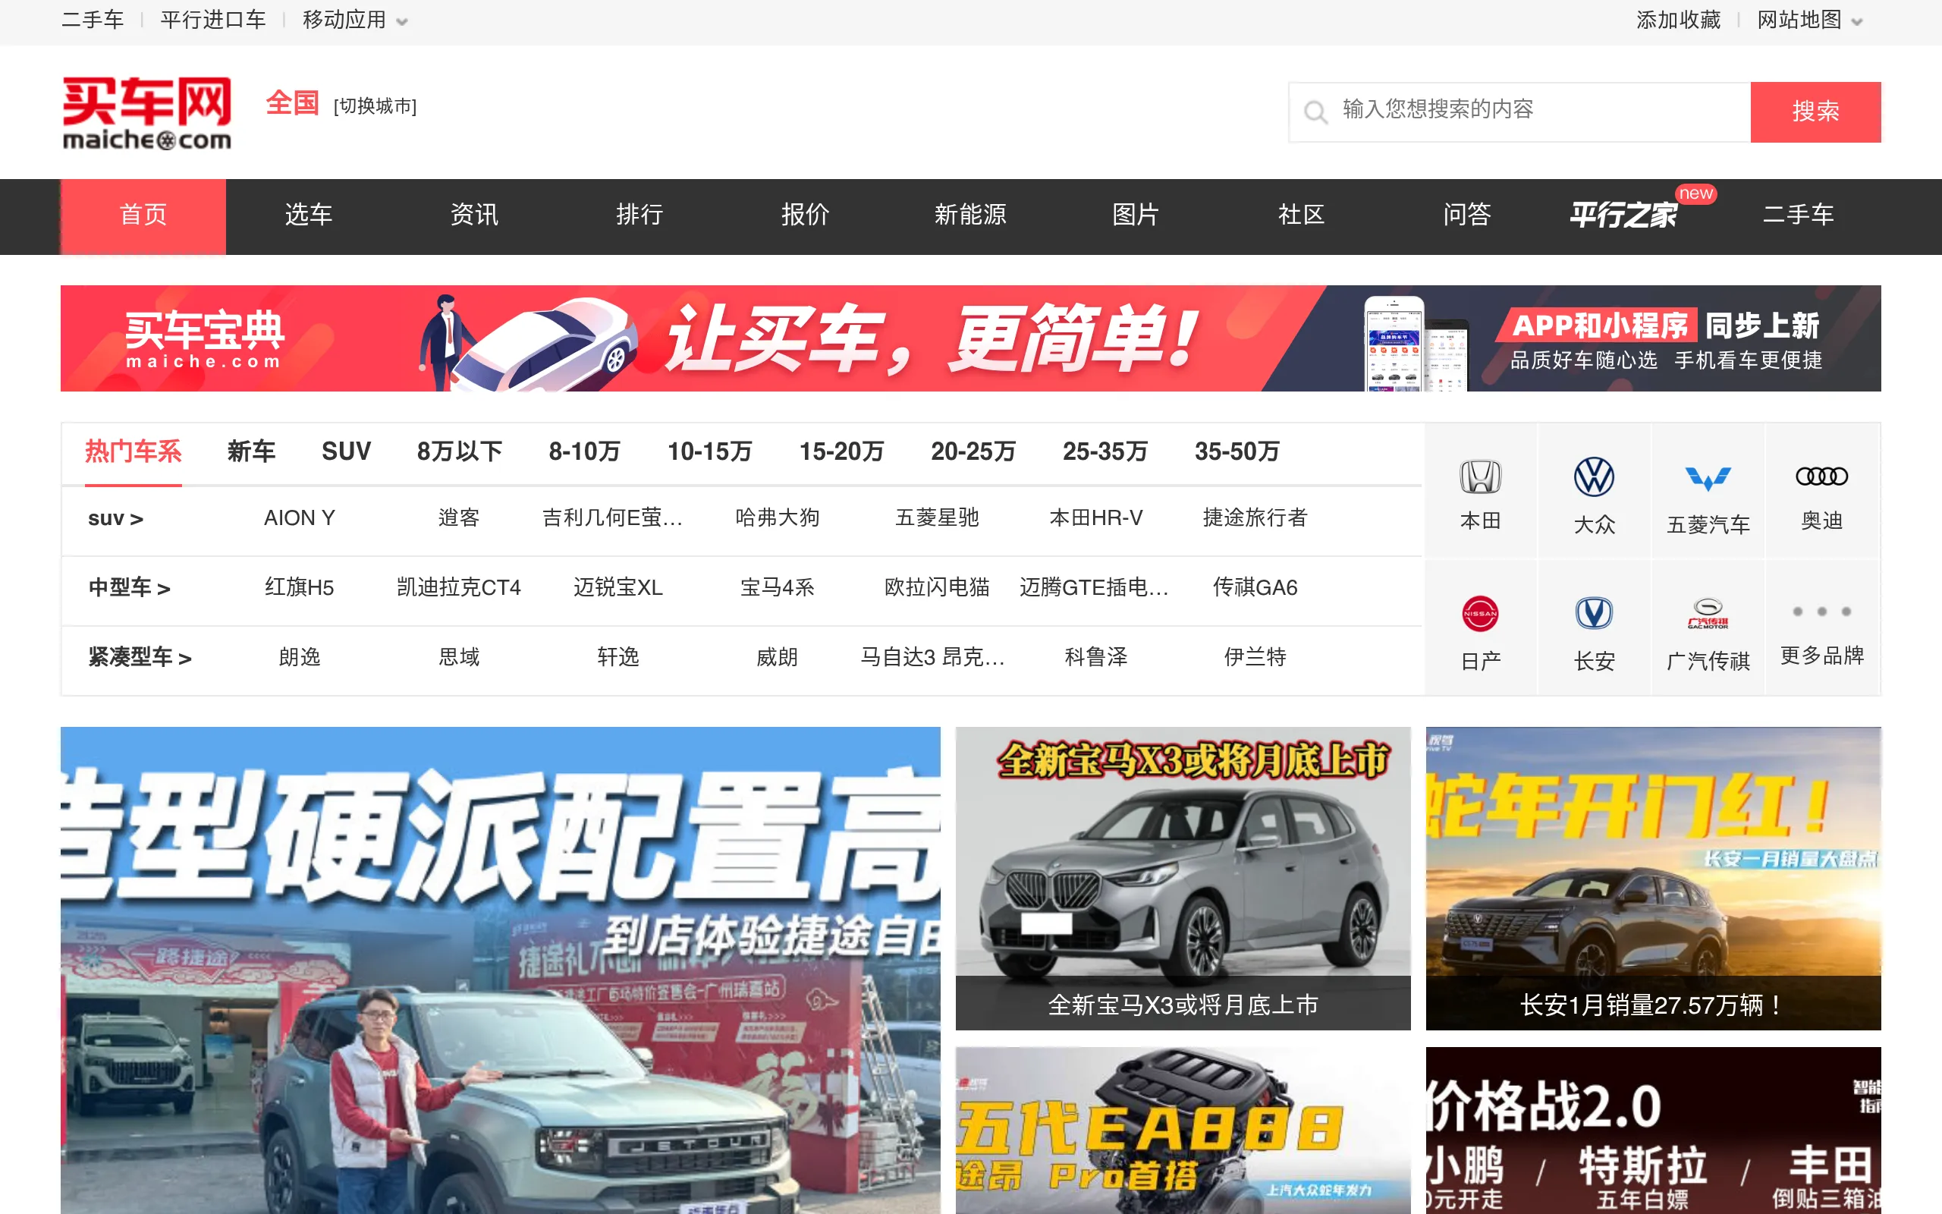Select the 10-15万 price tab
Screen dimensions: 1942x1214
click(710, 452)
